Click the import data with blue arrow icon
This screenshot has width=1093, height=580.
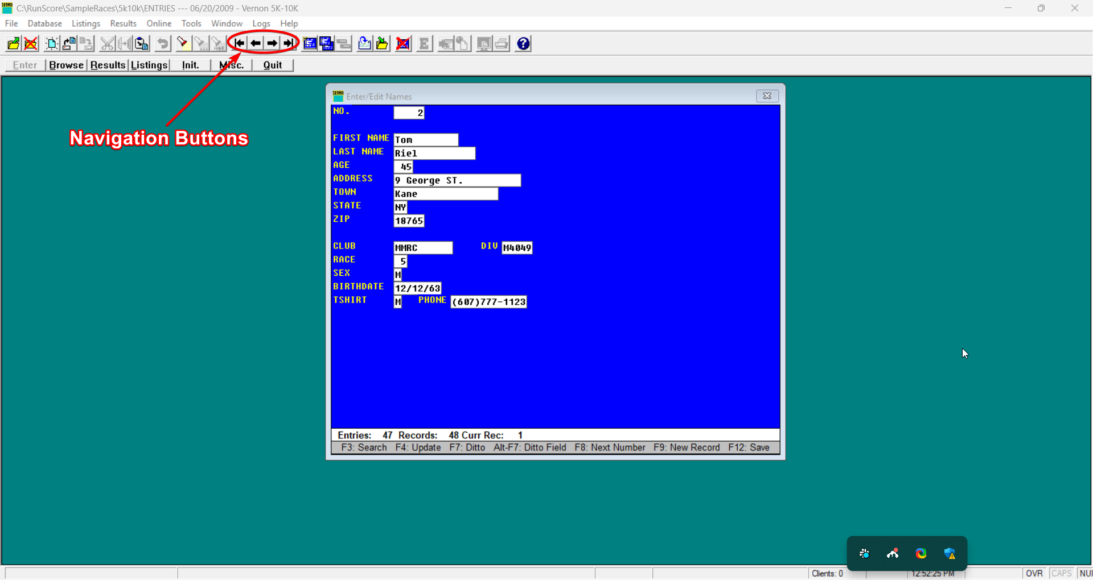pyautogui.click(x=365, y=44)
